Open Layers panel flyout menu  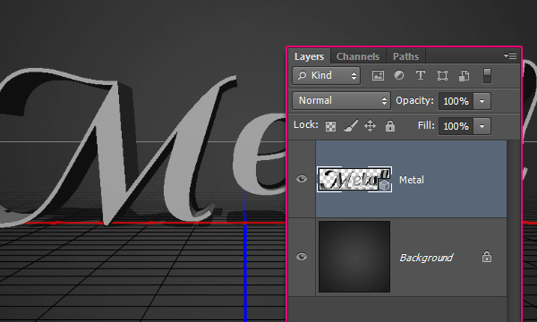tap(510, 55)
